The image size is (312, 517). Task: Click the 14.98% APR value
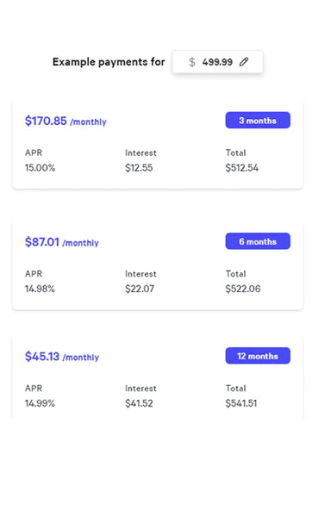pyautogui.click(x=40, y=289)
